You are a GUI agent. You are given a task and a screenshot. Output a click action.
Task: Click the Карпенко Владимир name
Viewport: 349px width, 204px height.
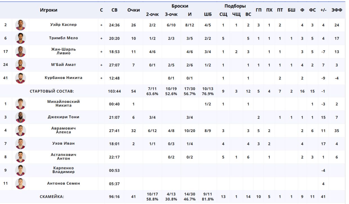[x=63, y=170]
